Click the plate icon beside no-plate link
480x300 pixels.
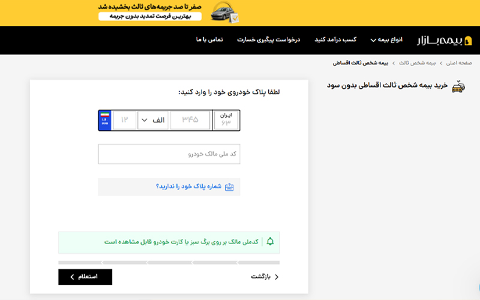(229, 187)
